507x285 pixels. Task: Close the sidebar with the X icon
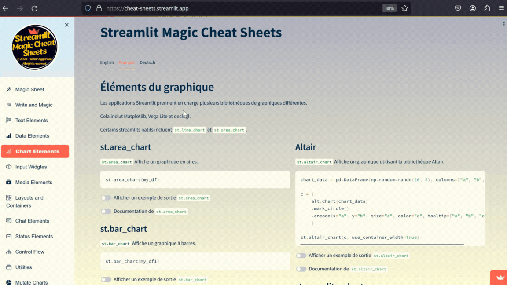point(66,25)
